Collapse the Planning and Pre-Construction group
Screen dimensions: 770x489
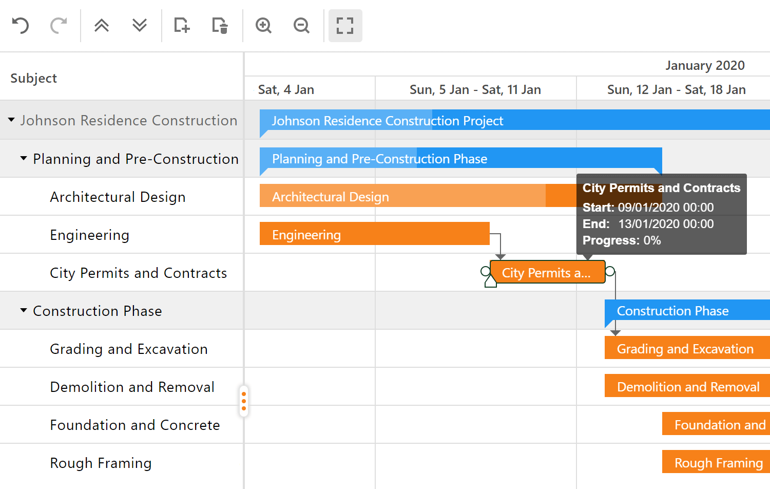pyautogui.click(x=23, y=158)
